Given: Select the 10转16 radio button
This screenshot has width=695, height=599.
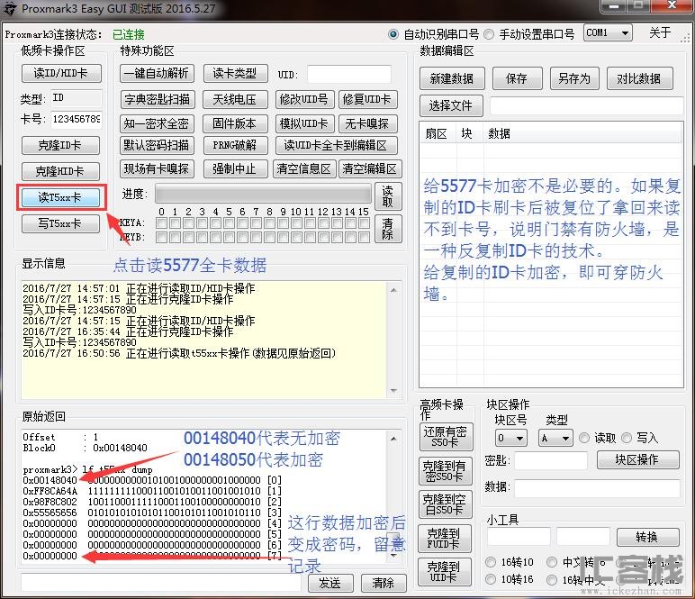Looking at the screenshot, I should pos(491,579).
